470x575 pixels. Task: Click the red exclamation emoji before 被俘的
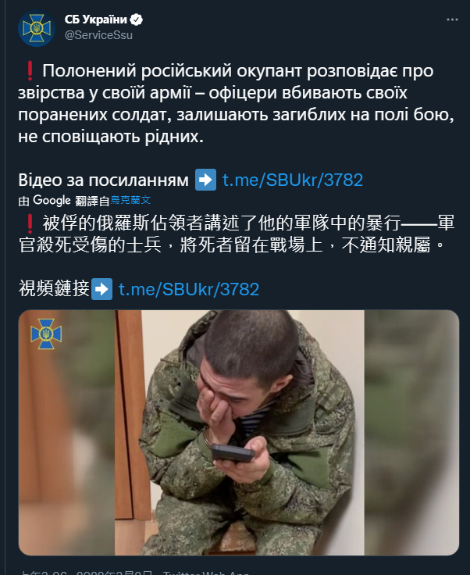click(30, 223)
